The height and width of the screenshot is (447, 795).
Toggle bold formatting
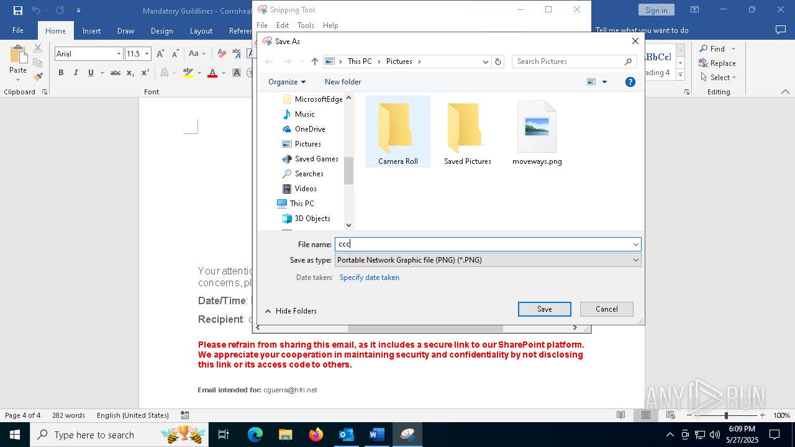pos(61,73)
